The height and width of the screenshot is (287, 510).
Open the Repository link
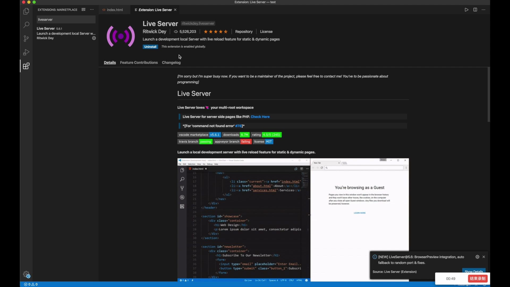tap(244, 31)
